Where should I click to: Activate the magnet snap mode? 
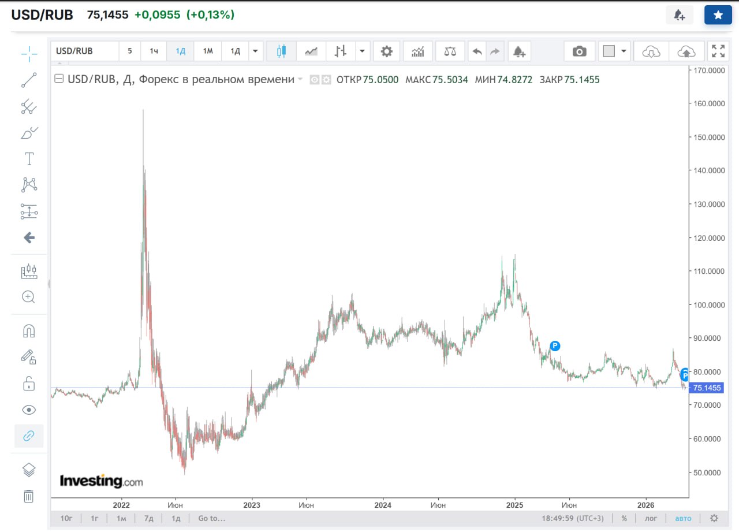coord(29,331)
